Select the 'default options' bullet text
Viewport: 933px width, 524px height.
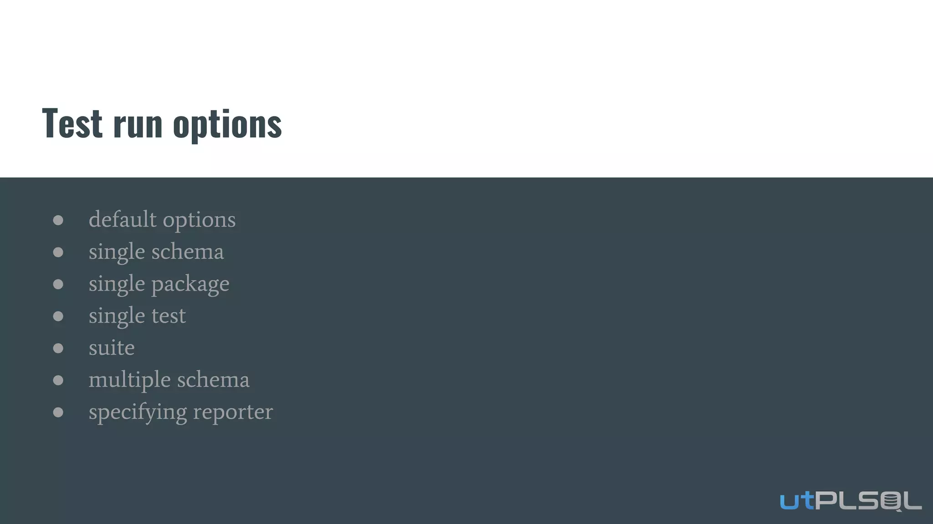pyautogui.click(x=162, y=220)
